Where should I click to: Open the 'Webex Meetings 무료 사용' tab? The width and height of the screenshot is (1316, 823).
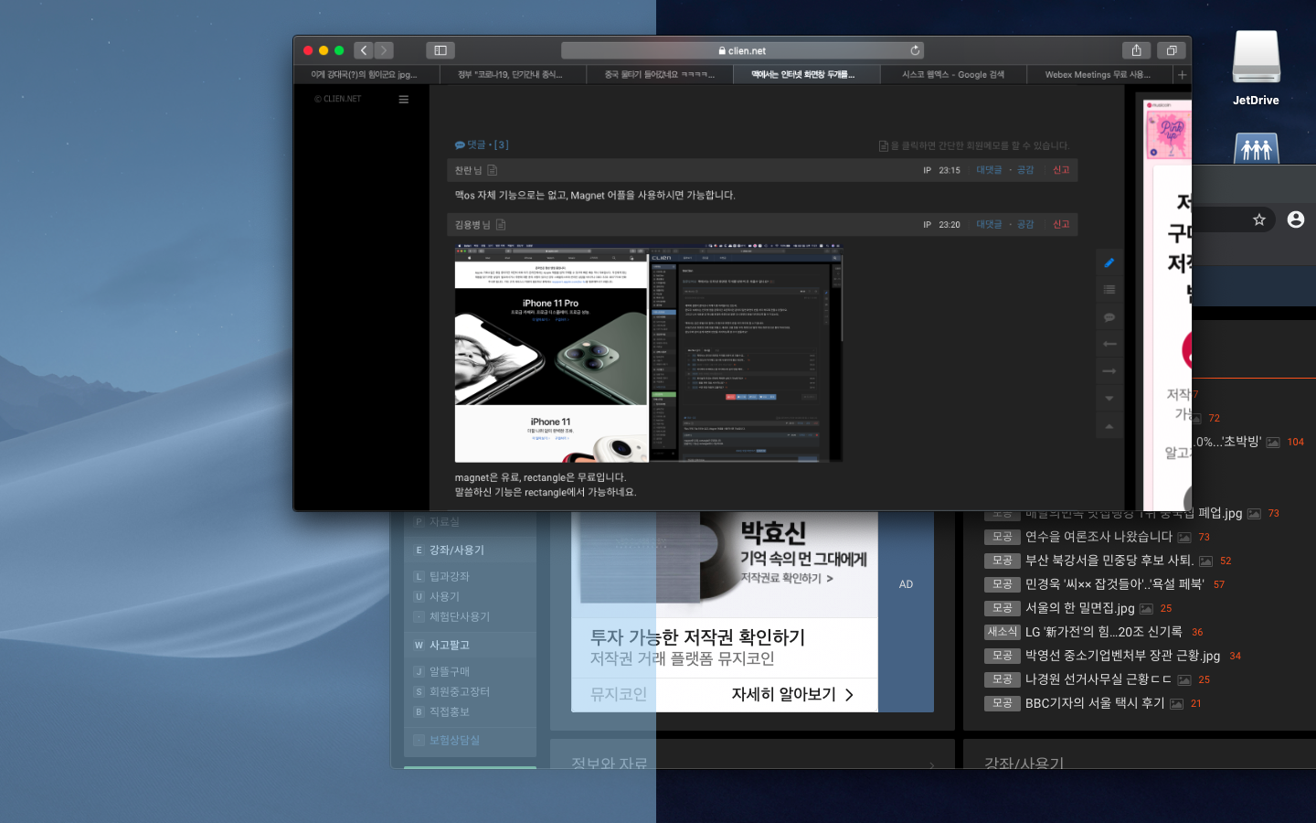pyautogui.click(x=1099, y=75)
